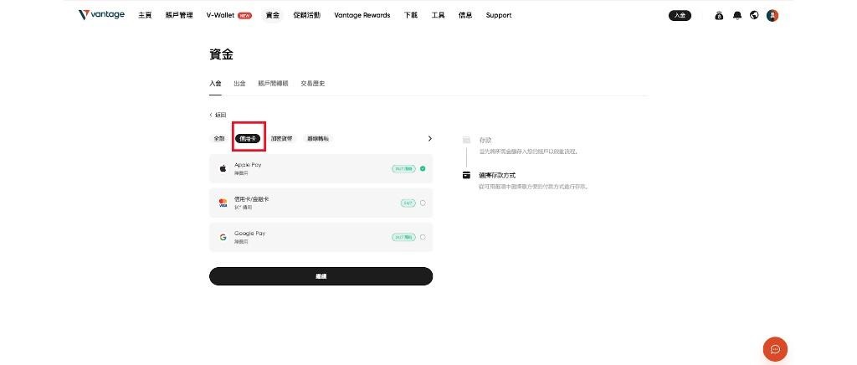
Task: Click the 資金 page heading
Action: pyautogui.click(x=221, y=54)
